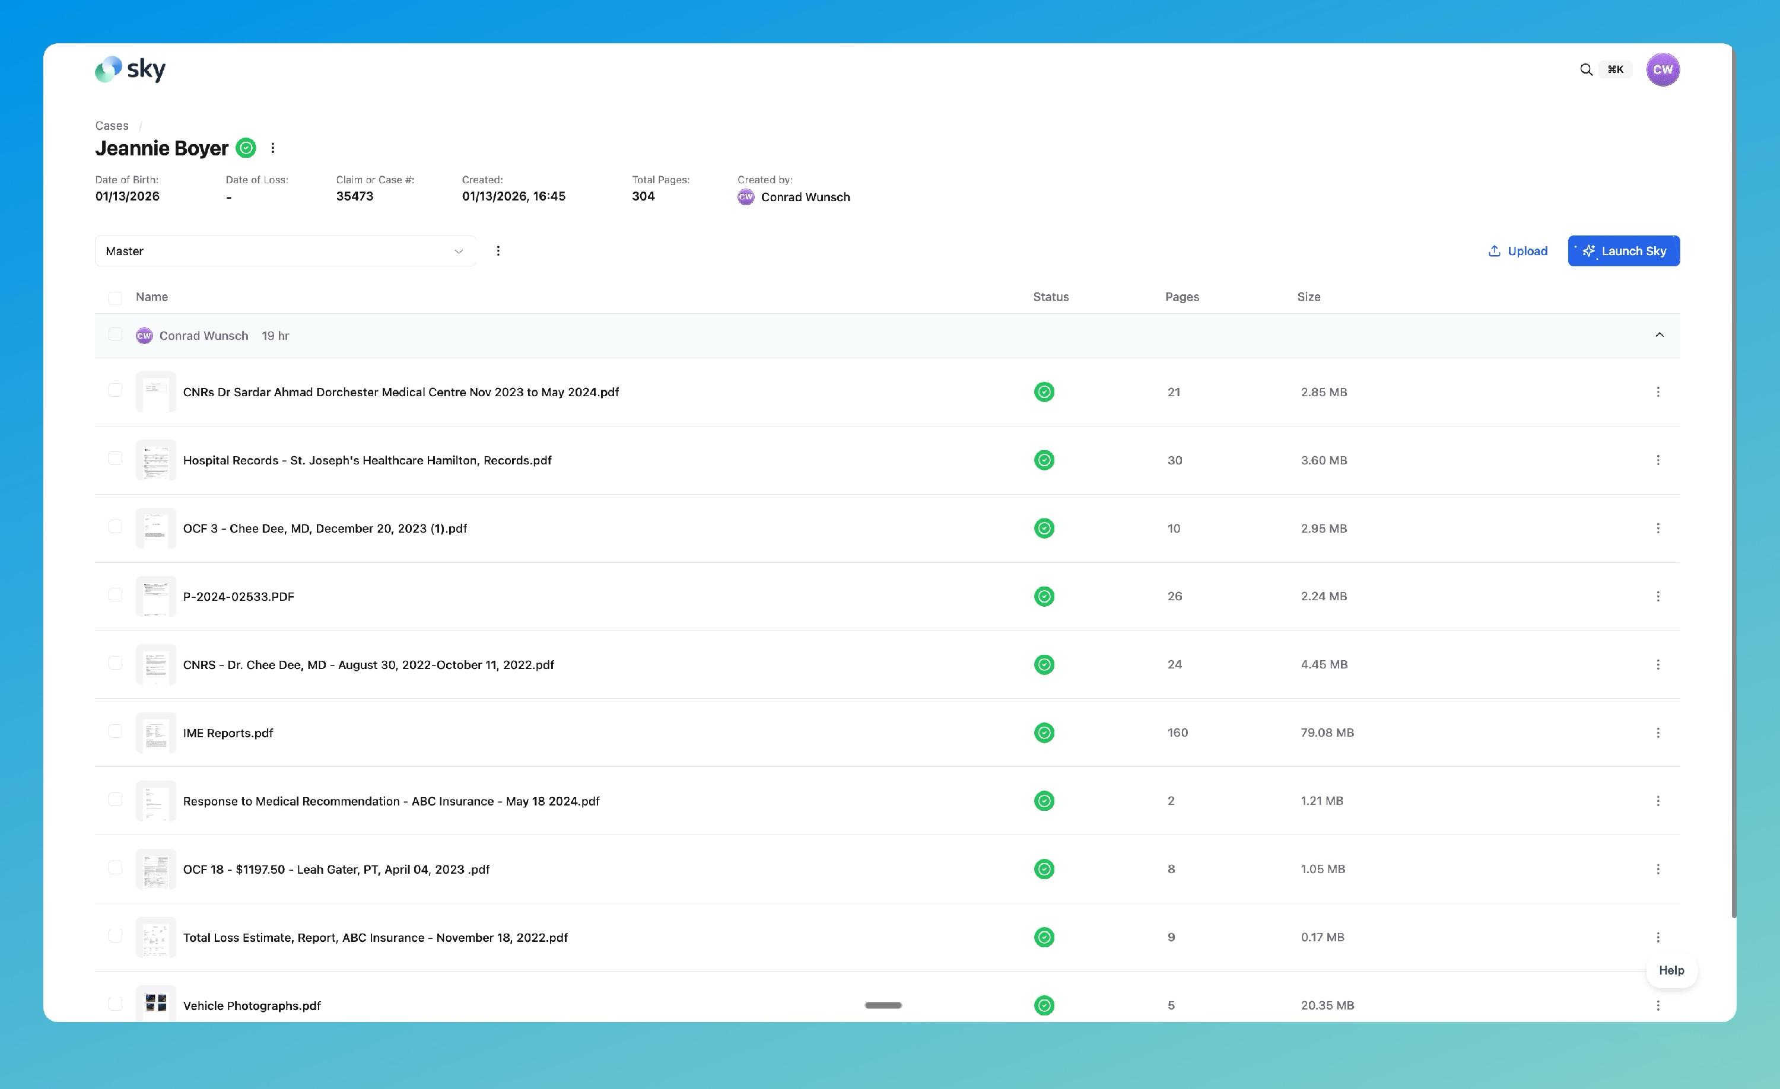The image size is (1780, 1089).
Task: Go to Cases breadcrumb
Action: [x=112, y=126]
